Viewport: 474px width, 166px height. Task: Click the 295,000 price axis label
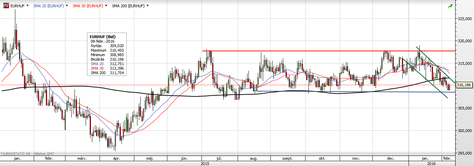tap(464, 153)
